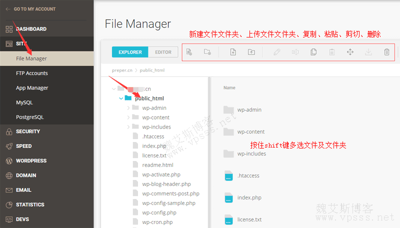Image resolution: width=400 pixels, height=228 pixels.
Task: Click the New Folder toolbar icon
Action: 207,52
